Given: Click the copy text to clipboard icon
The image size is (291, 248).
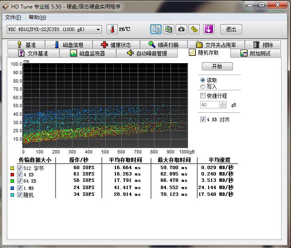Looking at the screenshot, I should pos(156,29).
